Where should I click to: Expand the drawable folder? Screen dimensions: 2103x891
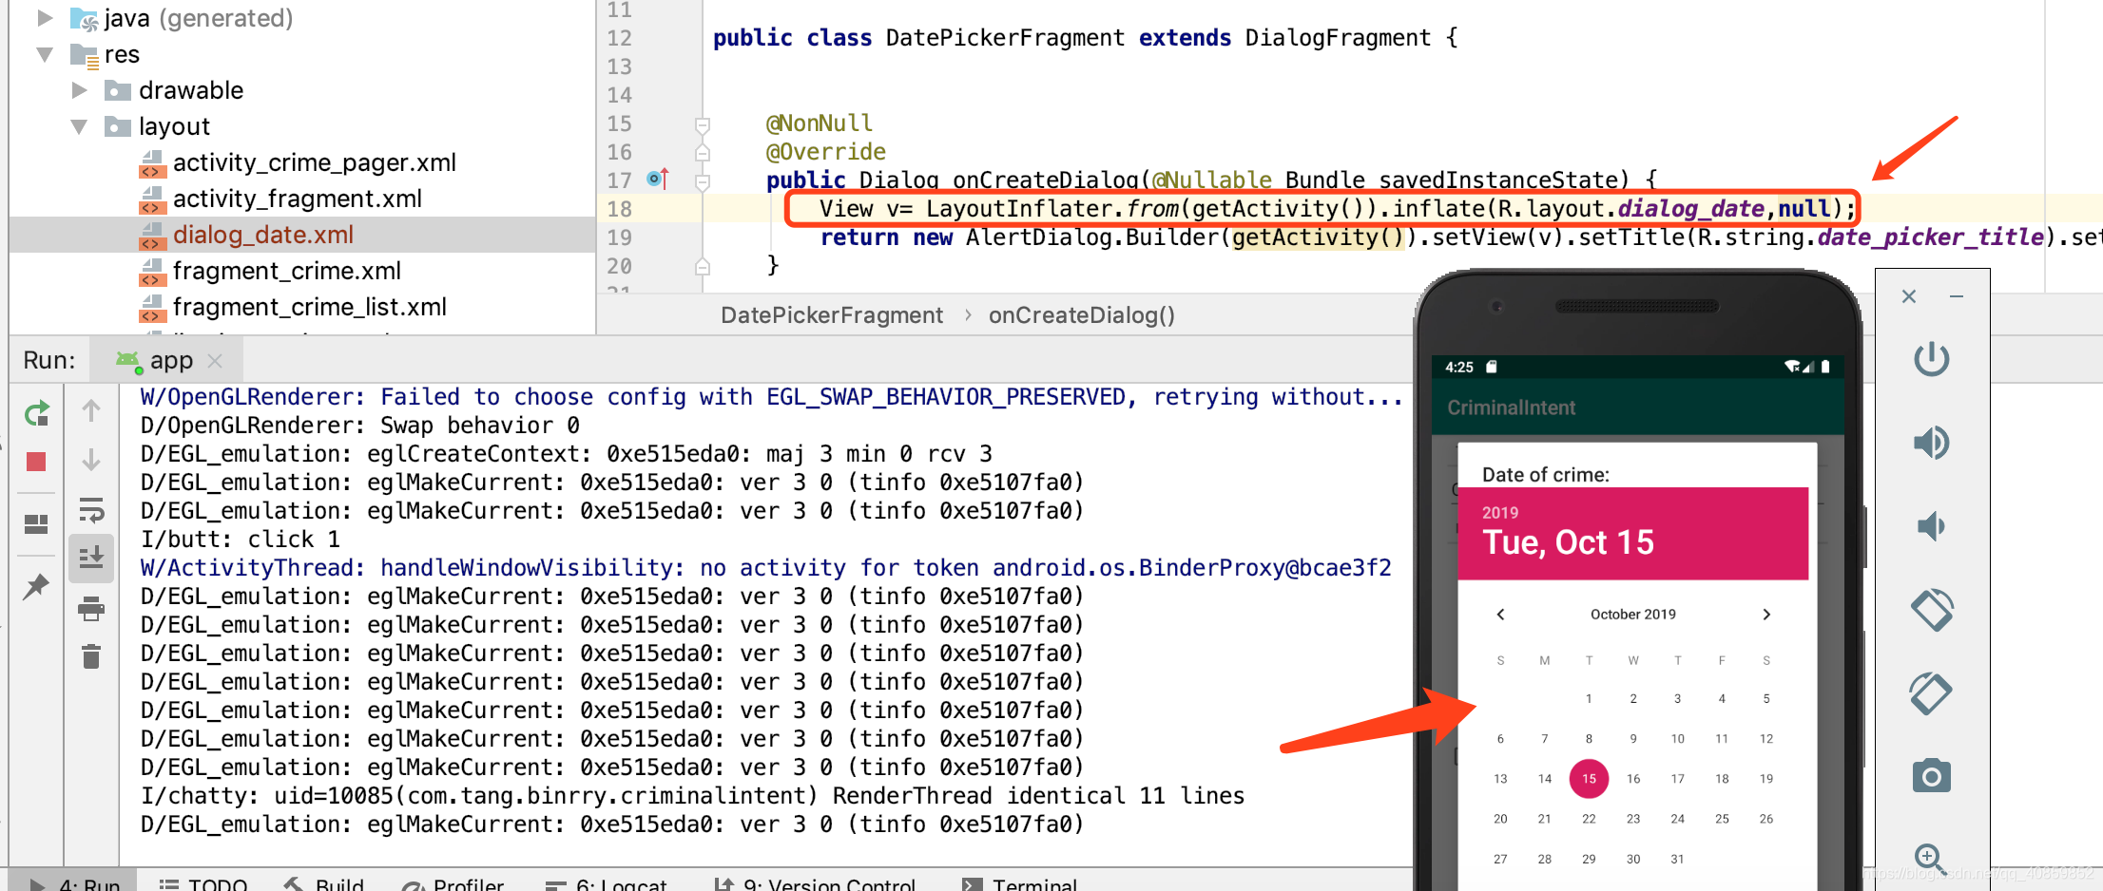[x=80, y=90]
